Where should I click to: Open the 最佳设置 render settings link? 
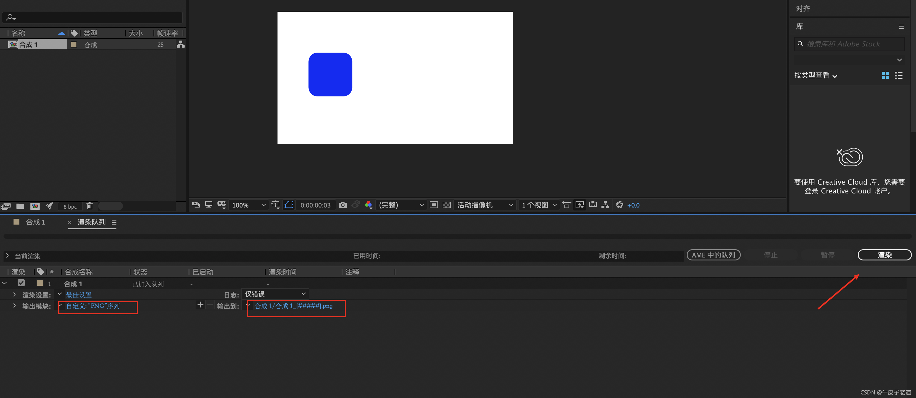pos(78,295)
